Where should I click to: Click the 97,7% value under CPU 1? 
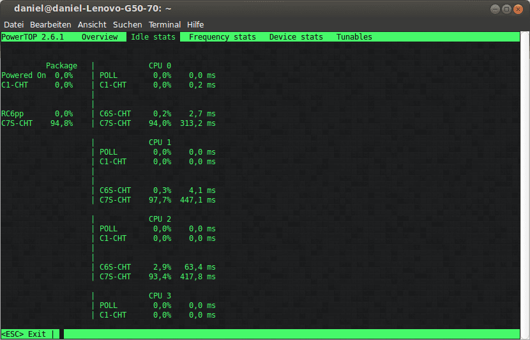click(x=160, y=200)
